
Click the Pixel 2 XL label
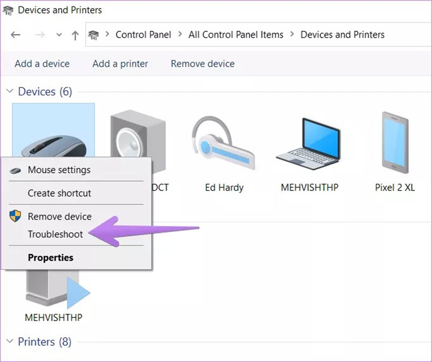(x=395, y=188)
